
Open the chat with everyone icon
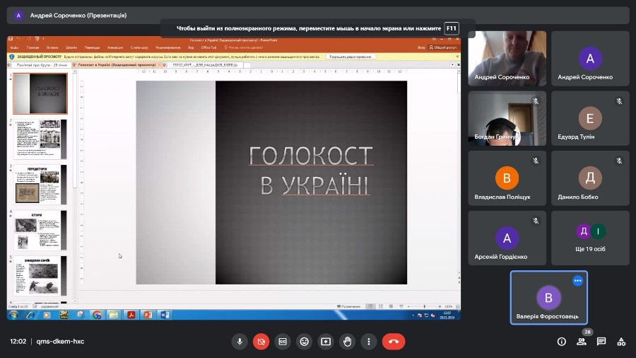601,341
